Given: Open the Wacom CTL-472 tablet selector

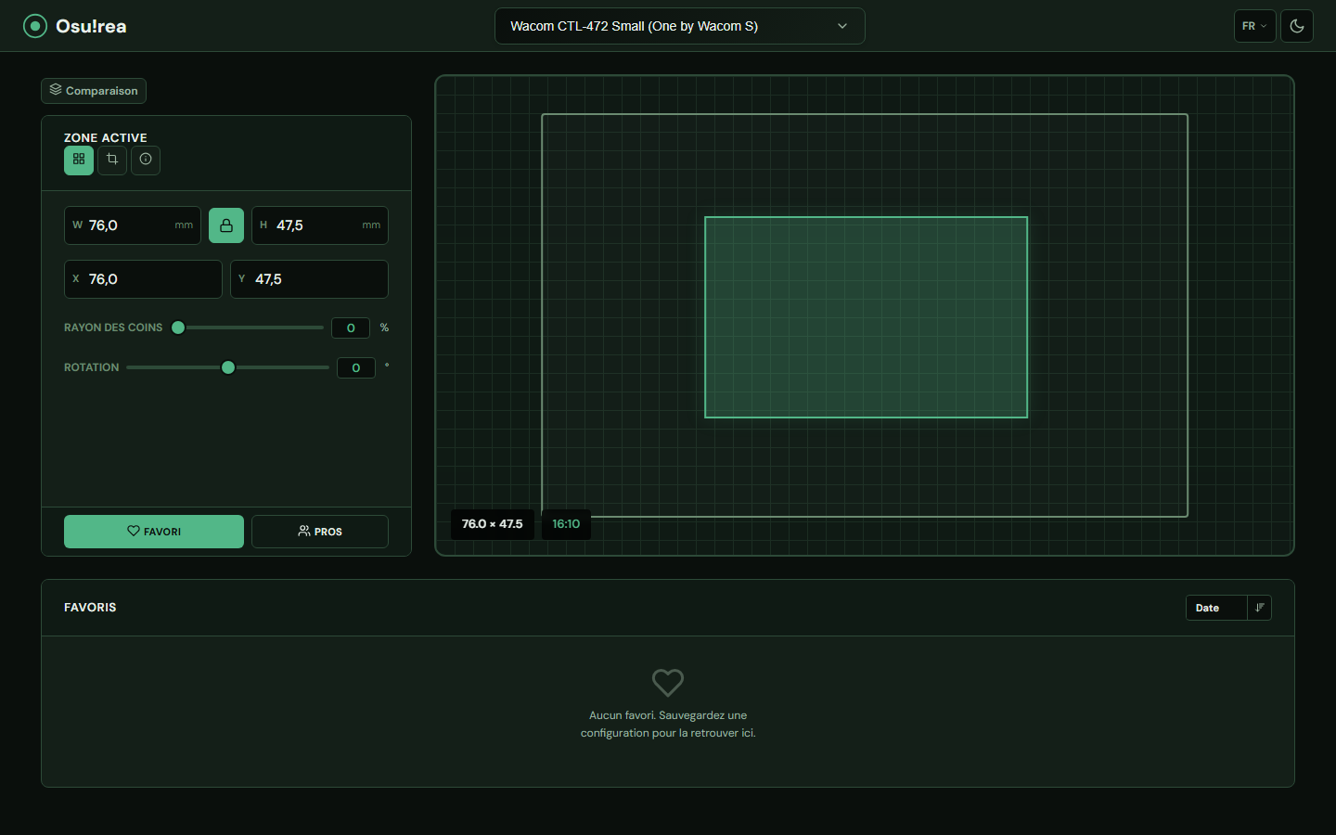Looking at the screenshot, I should point(679,26).
